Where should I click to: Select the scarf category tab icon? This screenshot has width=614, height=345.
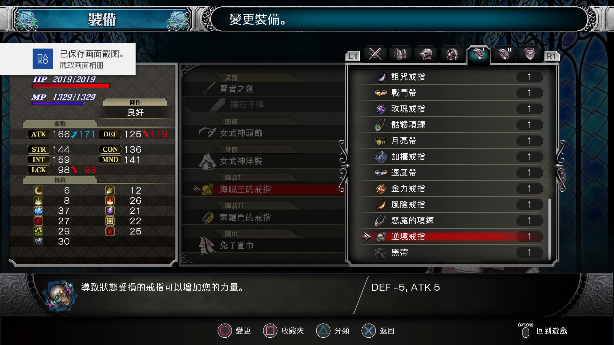coord(530,54)
